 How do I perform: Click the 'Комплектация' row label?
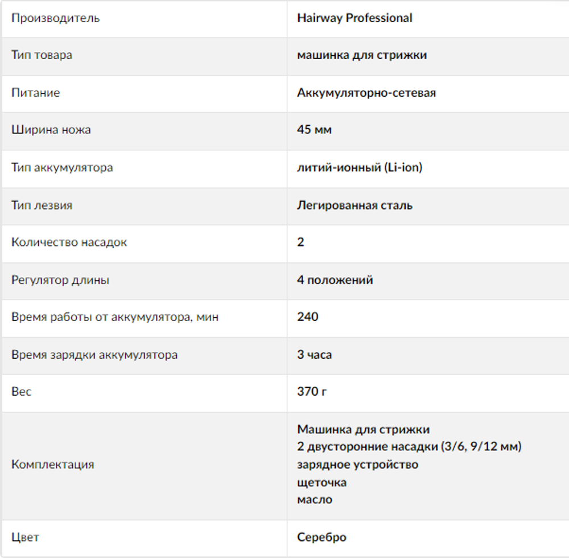click(52, 465)
